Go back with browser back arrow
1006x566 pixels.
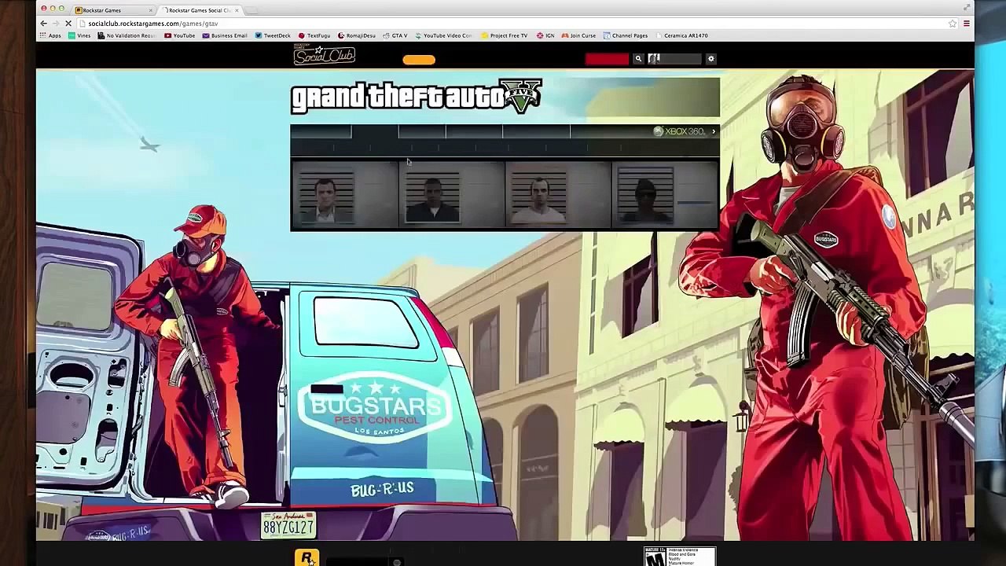[x=44, y=24]
